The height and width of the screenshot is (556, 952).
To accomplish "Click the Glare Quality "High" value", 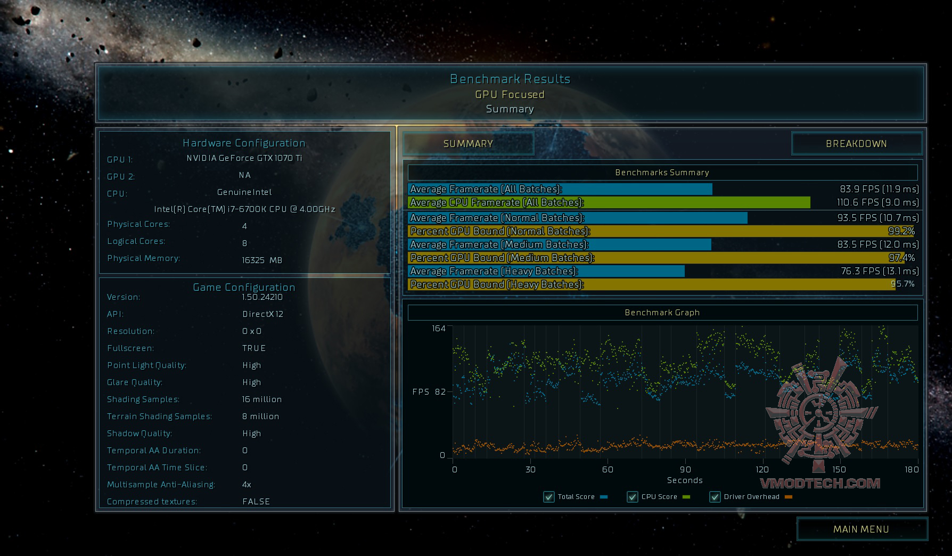I will point(252,382).
